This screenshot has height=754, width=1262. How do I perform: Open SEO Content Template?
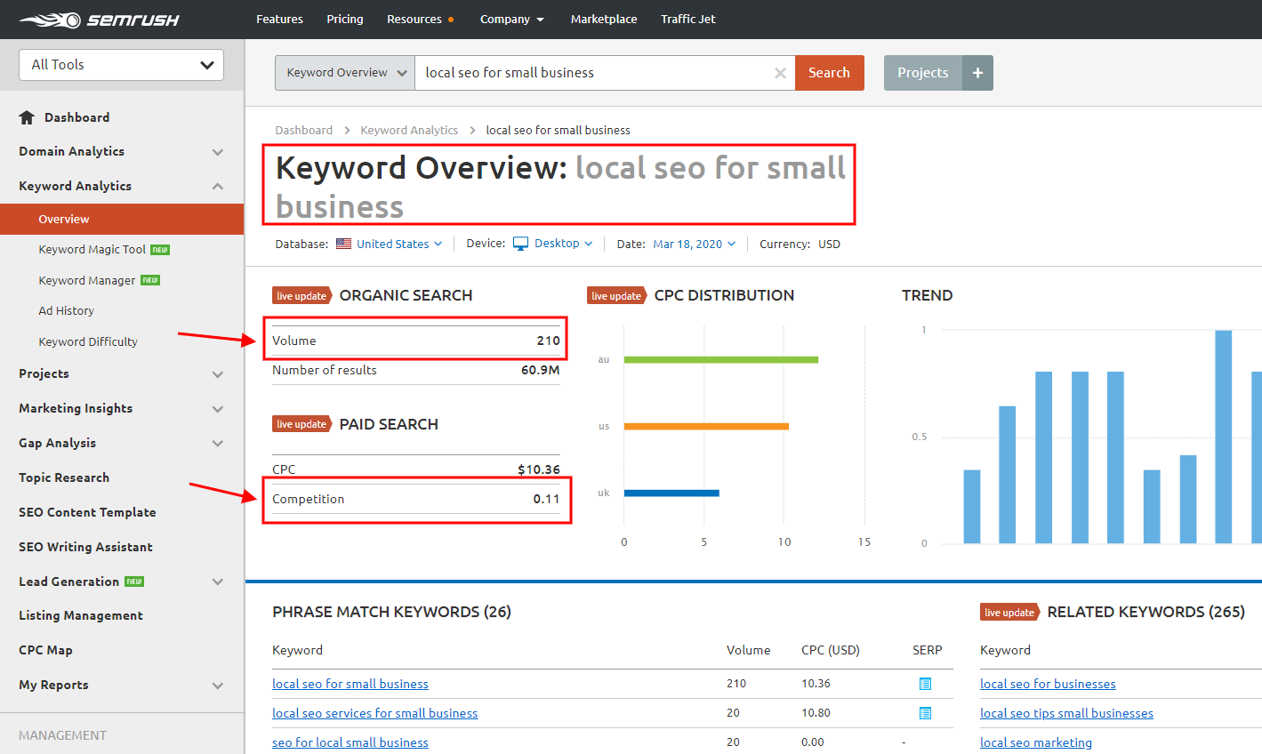pos(87,513)
